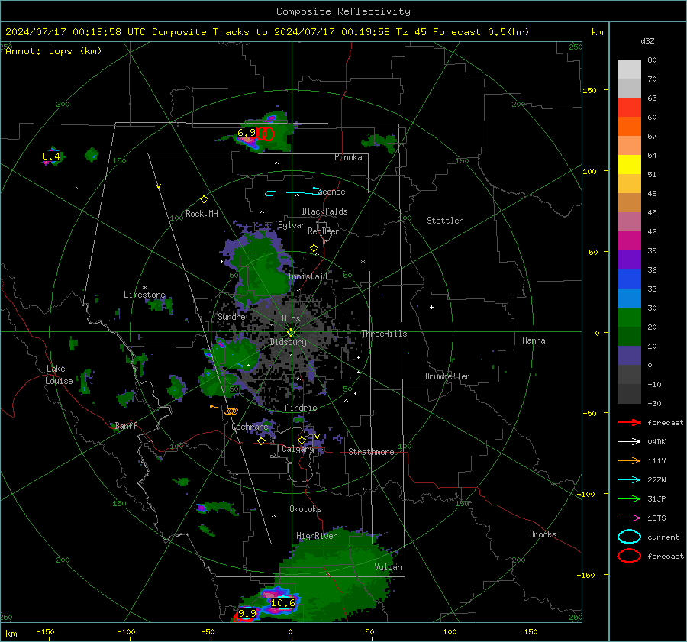Screen dimensions: 687x642
Task: Click the Strathmore city label
Action: [x=371, y=452]
